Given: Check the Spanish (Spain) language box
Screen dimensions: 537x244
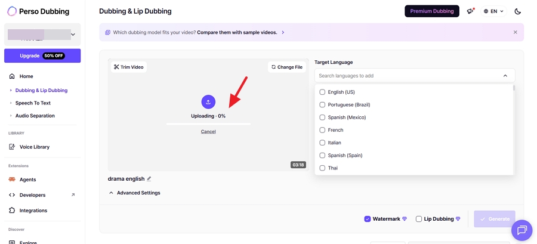Looking at the screenshot, I should tap(322, 155).
